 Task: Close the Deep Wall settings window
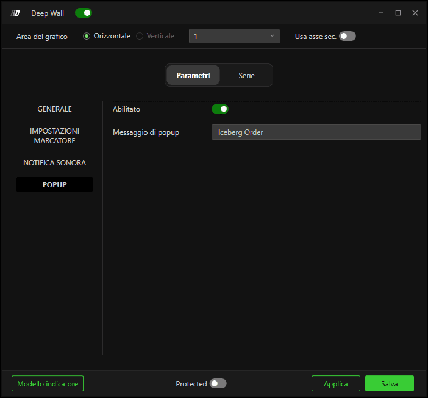[415, 13]
